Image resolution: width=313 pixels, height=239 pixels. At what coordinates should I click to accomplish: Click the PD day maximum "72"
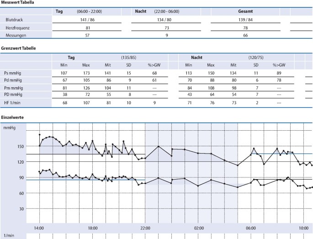pos(87,95)
